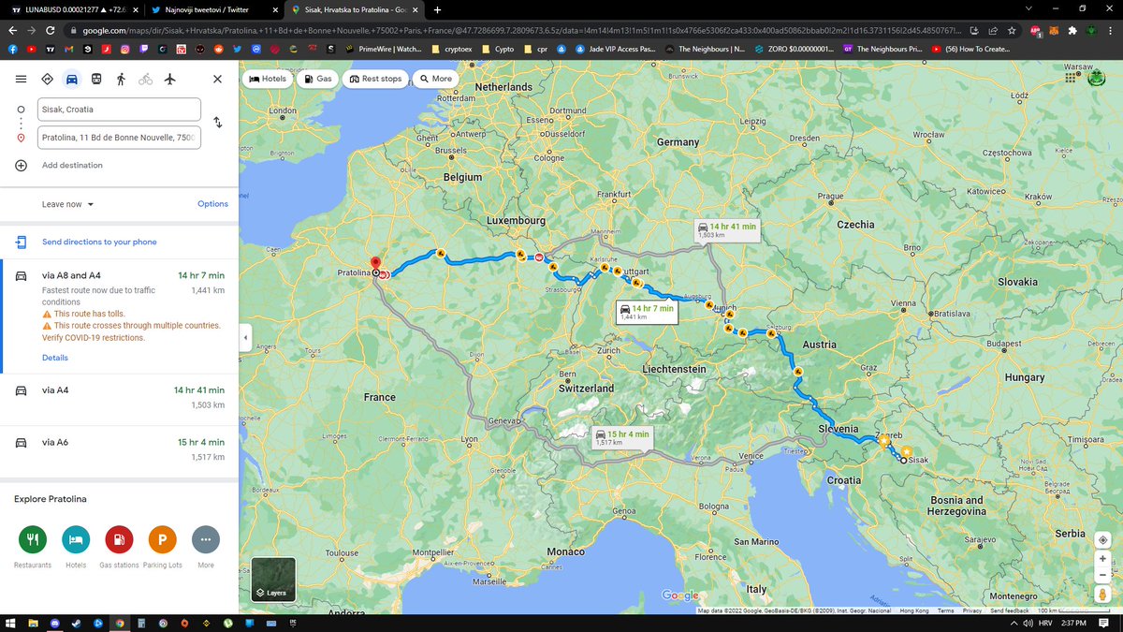Viewport: 1123px width, 632px height.
Task: Open cryptoex bookmarks folder
Action: [x=452, y=50]
